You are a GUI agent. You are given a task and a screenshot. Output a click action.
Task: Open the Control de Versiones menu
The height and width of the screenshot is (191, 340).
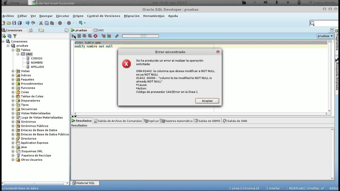[104, 16]
